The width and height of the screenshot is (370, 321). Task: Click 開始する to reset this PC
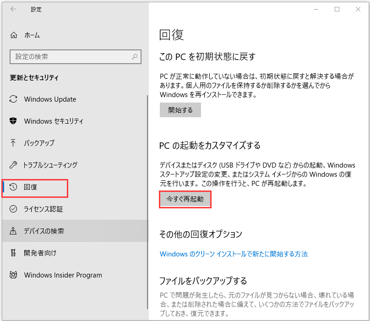coord(180,110)
